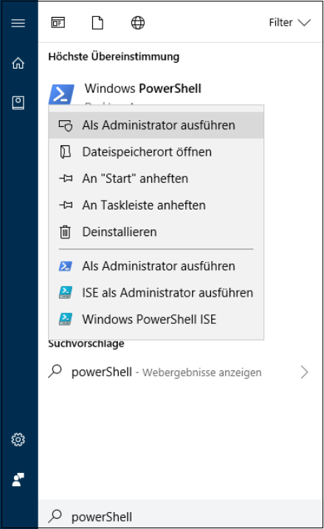Click the shield icon beside the top 'Als Administrator ausführen'
This screenshot has height=529, width=324.
(66, 125)
